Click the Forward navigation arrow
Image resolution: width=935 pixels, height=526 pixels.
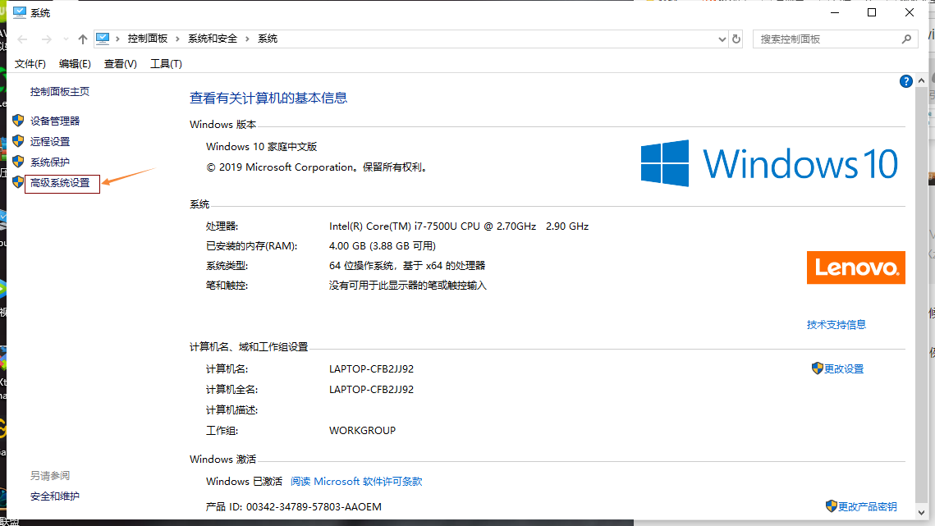click(x=46, y=39)
